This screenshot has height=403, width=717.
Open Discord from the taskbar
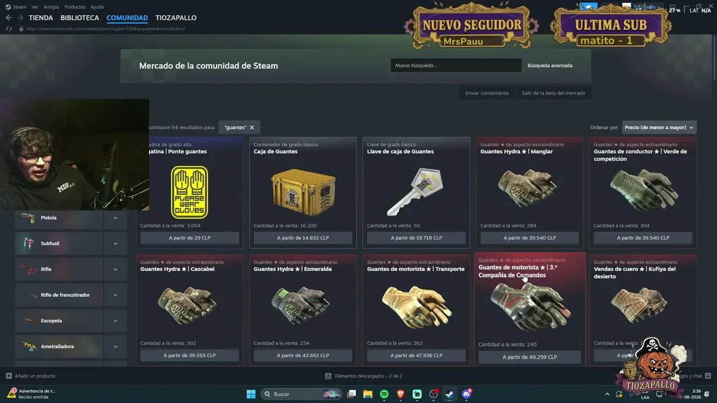[x=467, y=394]
